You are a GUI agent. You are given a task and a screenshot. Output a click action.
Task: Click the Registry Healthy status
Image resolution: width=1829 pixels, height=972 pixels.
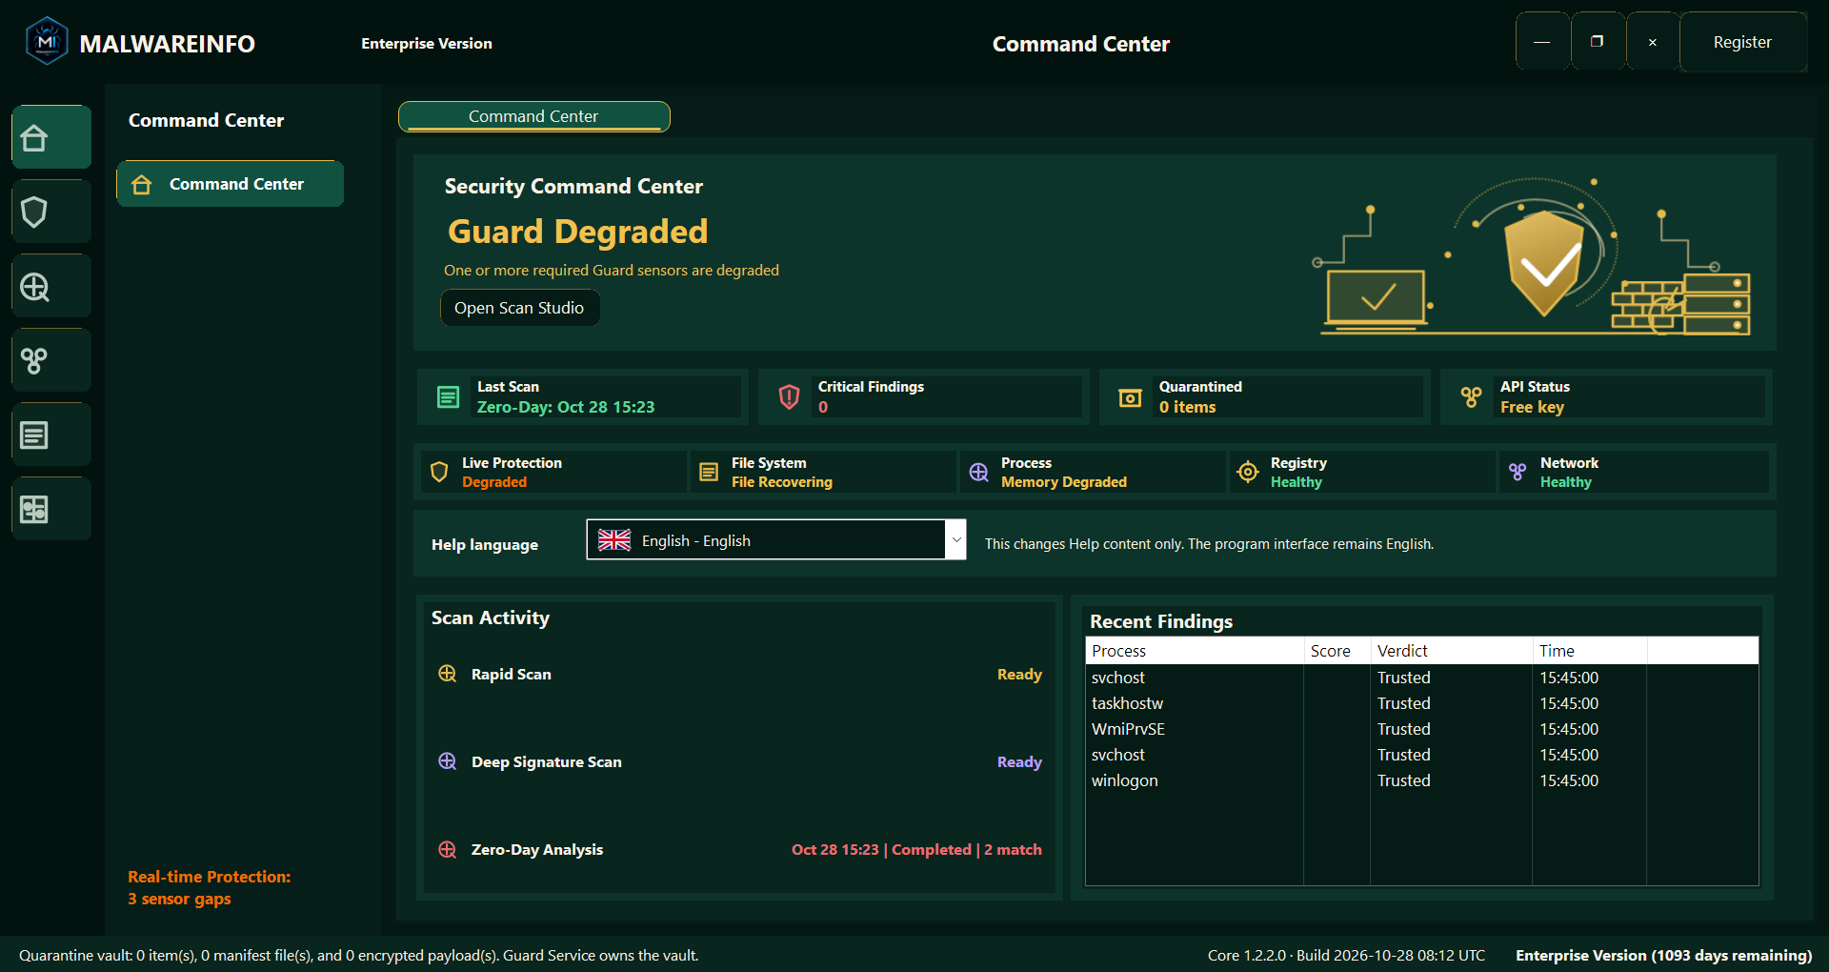pos(1296,482)
